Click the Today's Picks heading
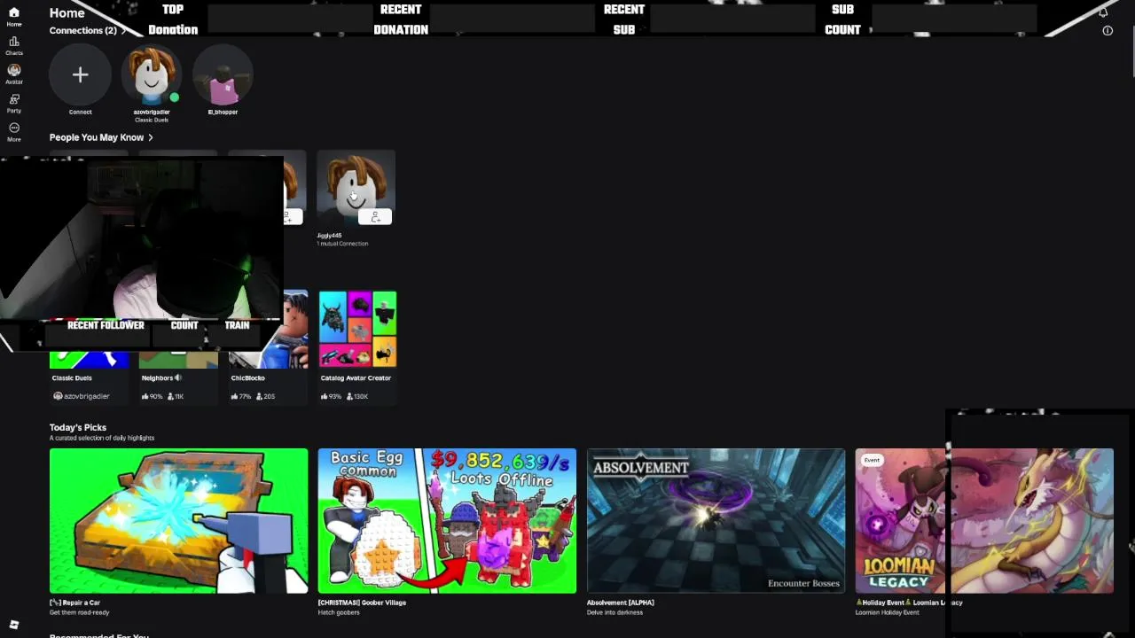The image size is (1135, 638). pos(78,427)
